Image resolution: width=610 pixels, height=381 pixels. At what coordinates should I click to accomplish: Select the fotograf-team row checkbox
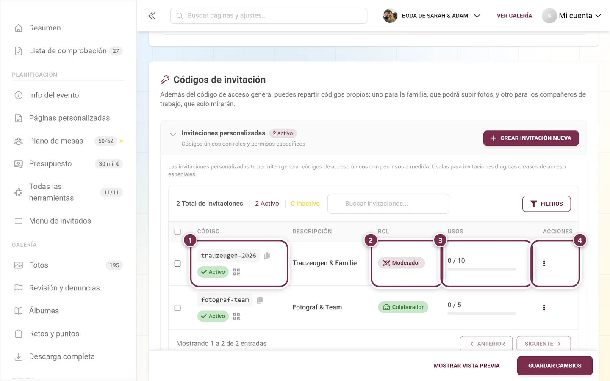[177, 308]
